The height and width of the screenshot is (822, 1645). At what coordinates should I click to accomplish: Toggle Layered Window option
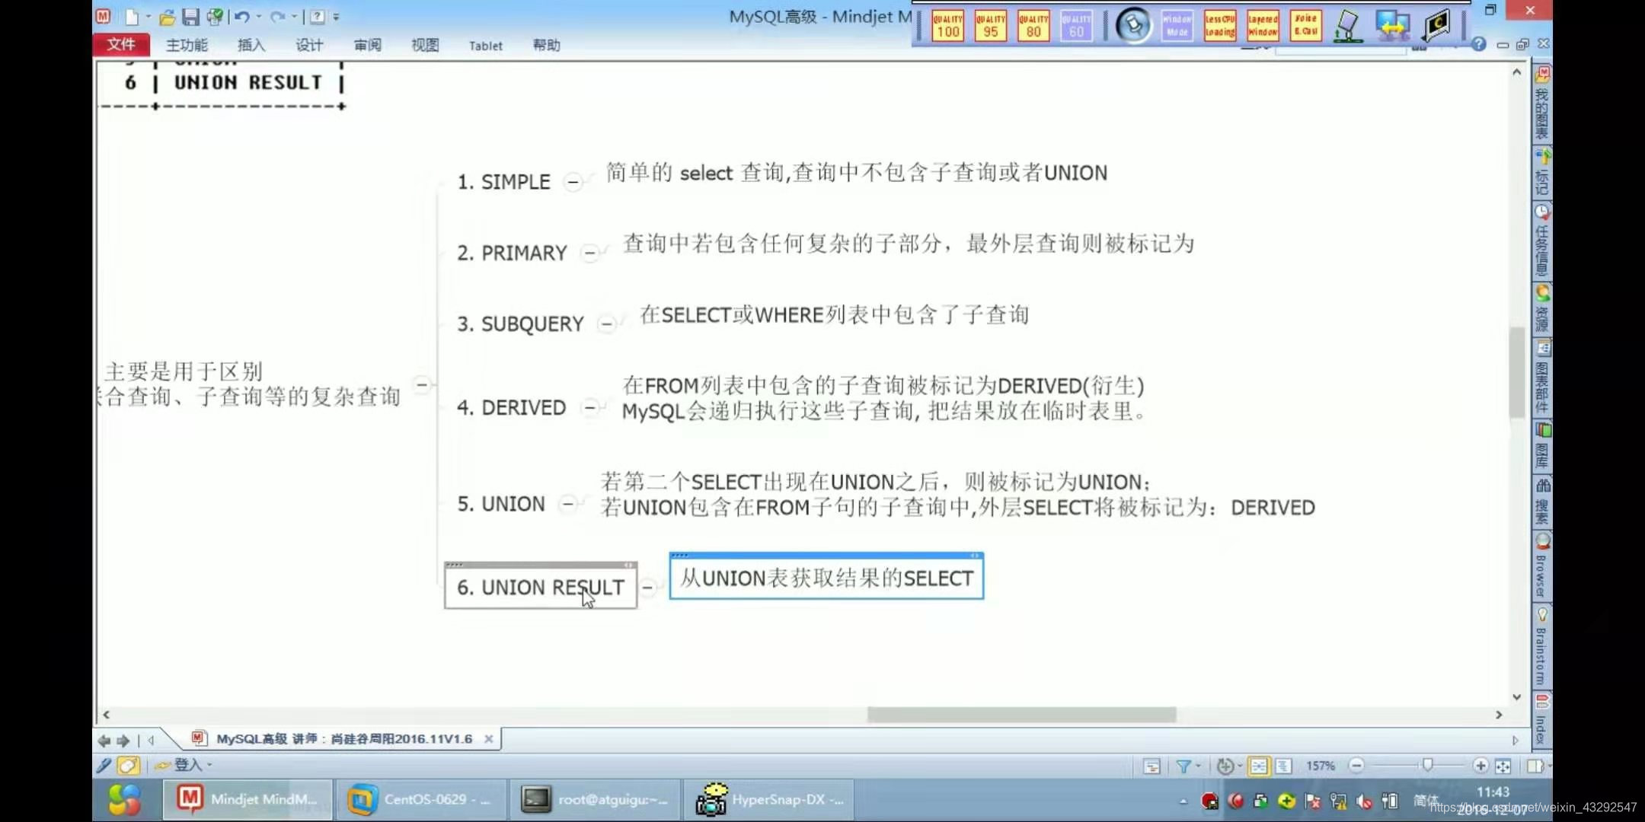coord(1263,25)
